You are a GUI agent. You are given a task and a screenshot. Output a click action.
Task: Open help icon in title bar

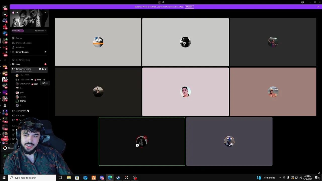tap(302, 2)
